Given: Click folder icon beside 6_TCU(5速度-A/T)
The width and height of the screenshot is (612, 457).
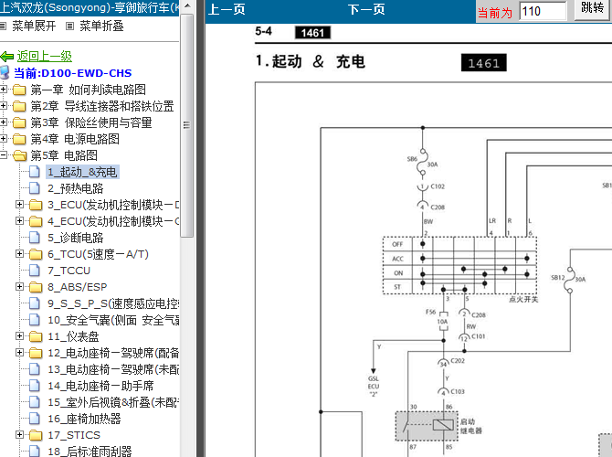Looking at the screenshot, I should click(36, 254).
